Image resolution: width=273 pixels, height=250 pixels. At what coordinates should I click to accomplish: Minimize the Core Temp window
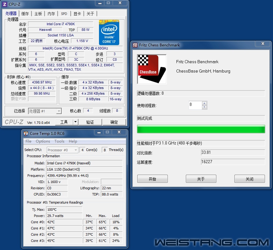(99, 132)
